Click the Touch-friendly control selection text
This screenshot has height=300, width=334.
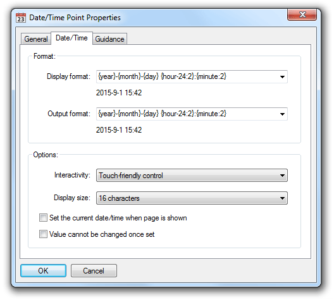[x=131, y=176]
